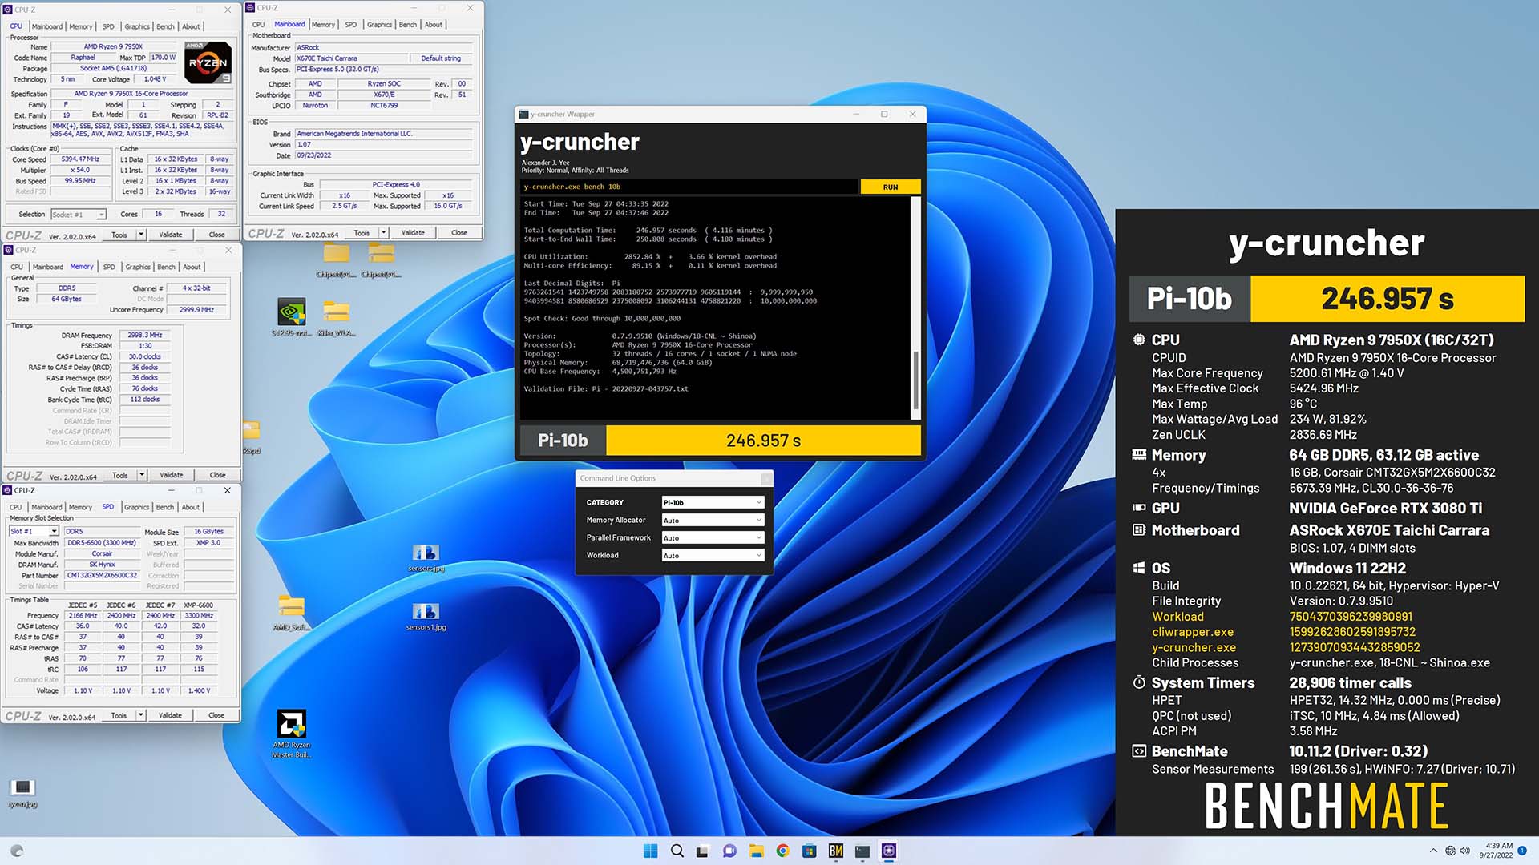Switch to the Bench tab in CPU-Z

pos(164,26)
